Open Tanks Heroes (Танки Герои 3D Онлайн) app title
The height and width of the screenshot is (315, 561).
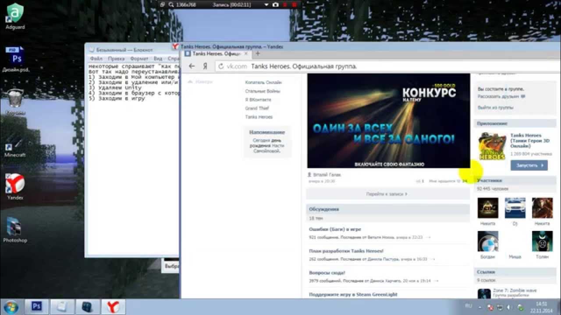pos(529,141)
